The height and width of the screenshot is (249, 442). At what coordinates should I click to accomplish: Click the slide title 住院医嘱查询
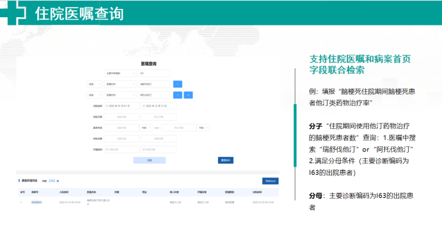pyautogui.click(x=79, y=13)
